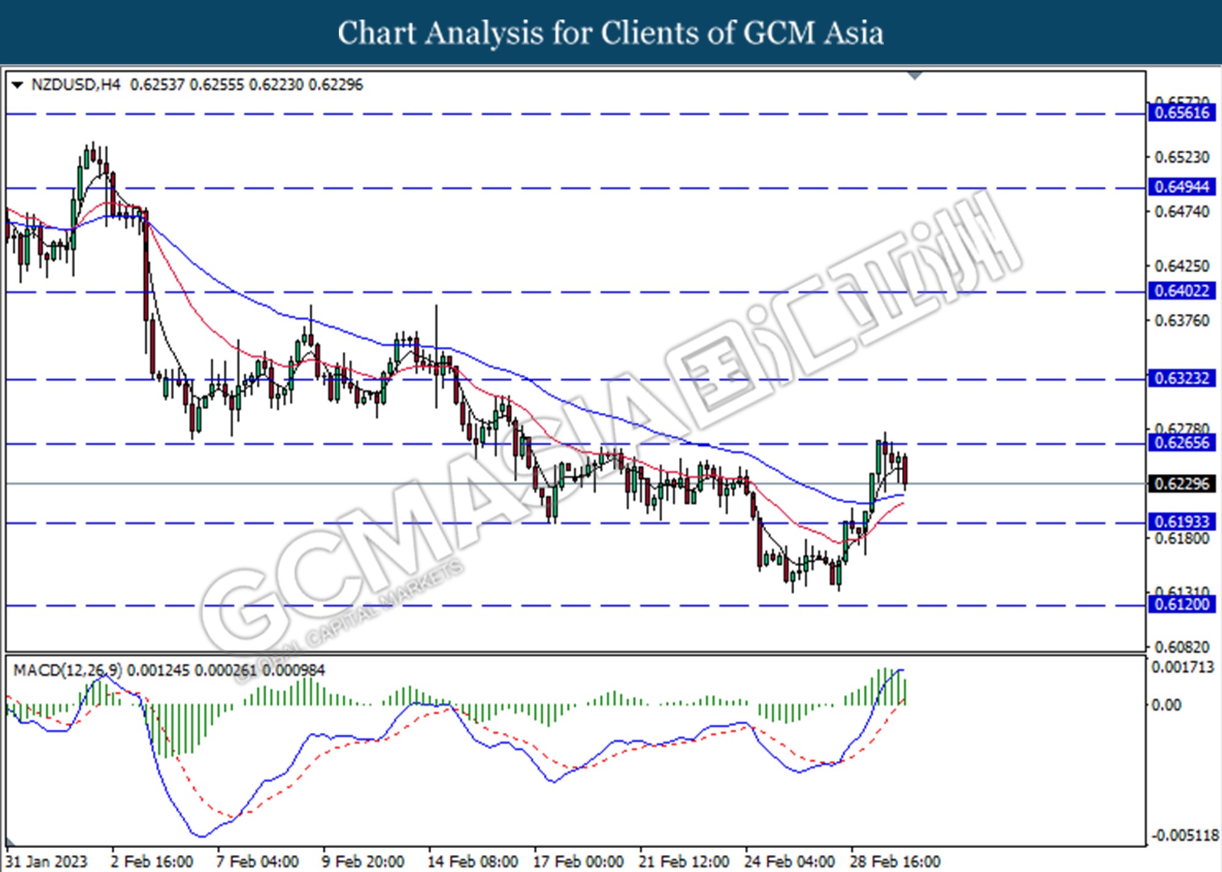Click the NZDUSD,H4 symbol title text
Viewport: 1222px width, 872px height.
75,85
